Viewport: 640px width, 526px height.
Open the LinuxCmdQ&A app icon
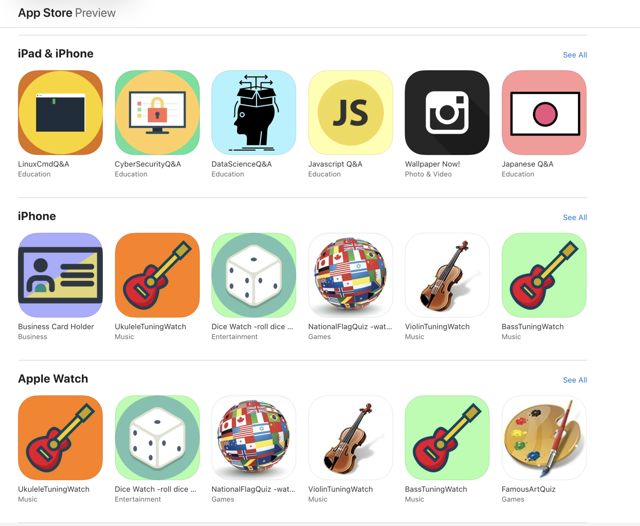point(60,113)
